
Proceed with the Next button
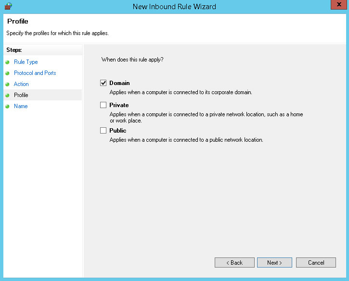(x=275, y=263)
